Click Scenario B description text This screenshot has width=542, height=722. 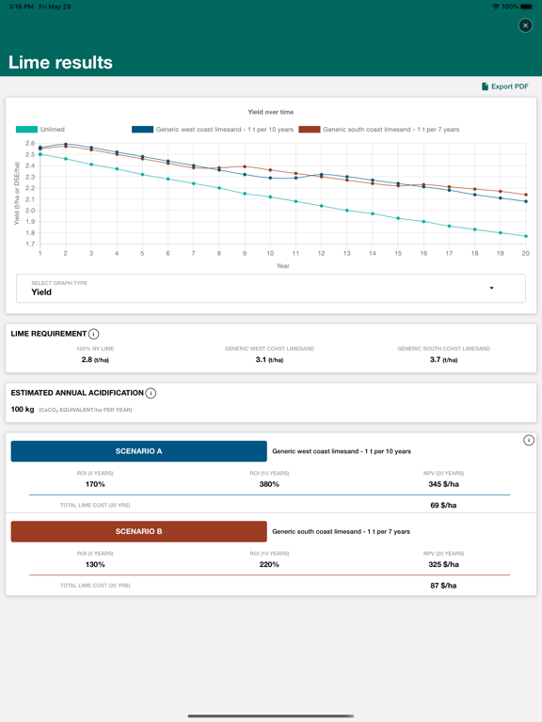(x=341, y=531)
